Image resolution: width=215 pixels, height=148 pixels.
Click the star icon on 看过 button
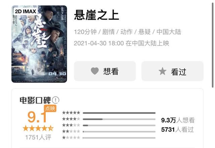[163, 71]
